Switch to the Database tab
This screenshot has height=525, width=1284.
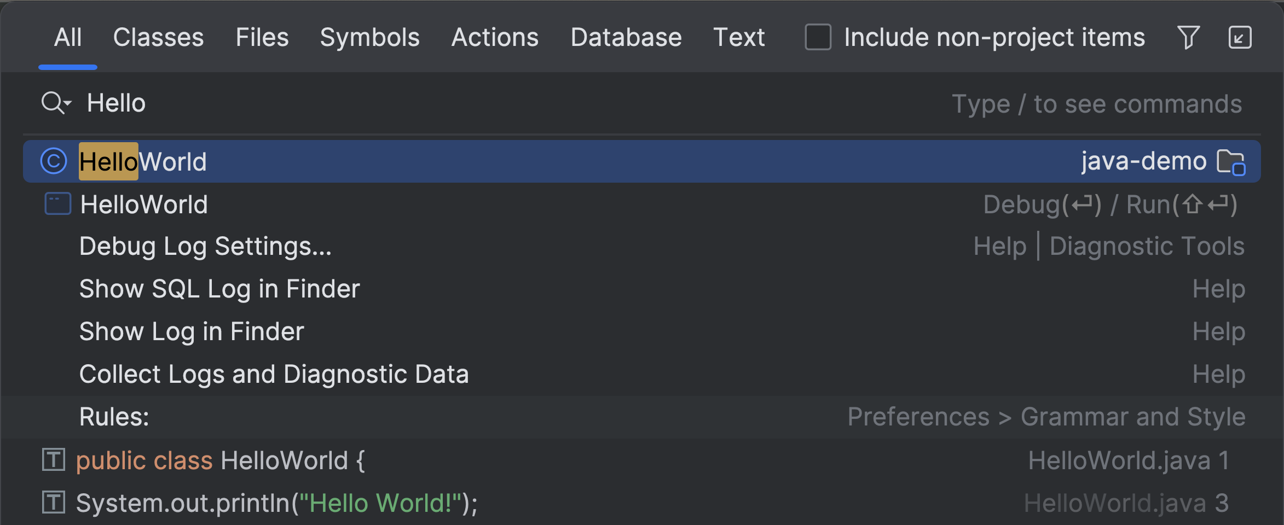point(626,38)
